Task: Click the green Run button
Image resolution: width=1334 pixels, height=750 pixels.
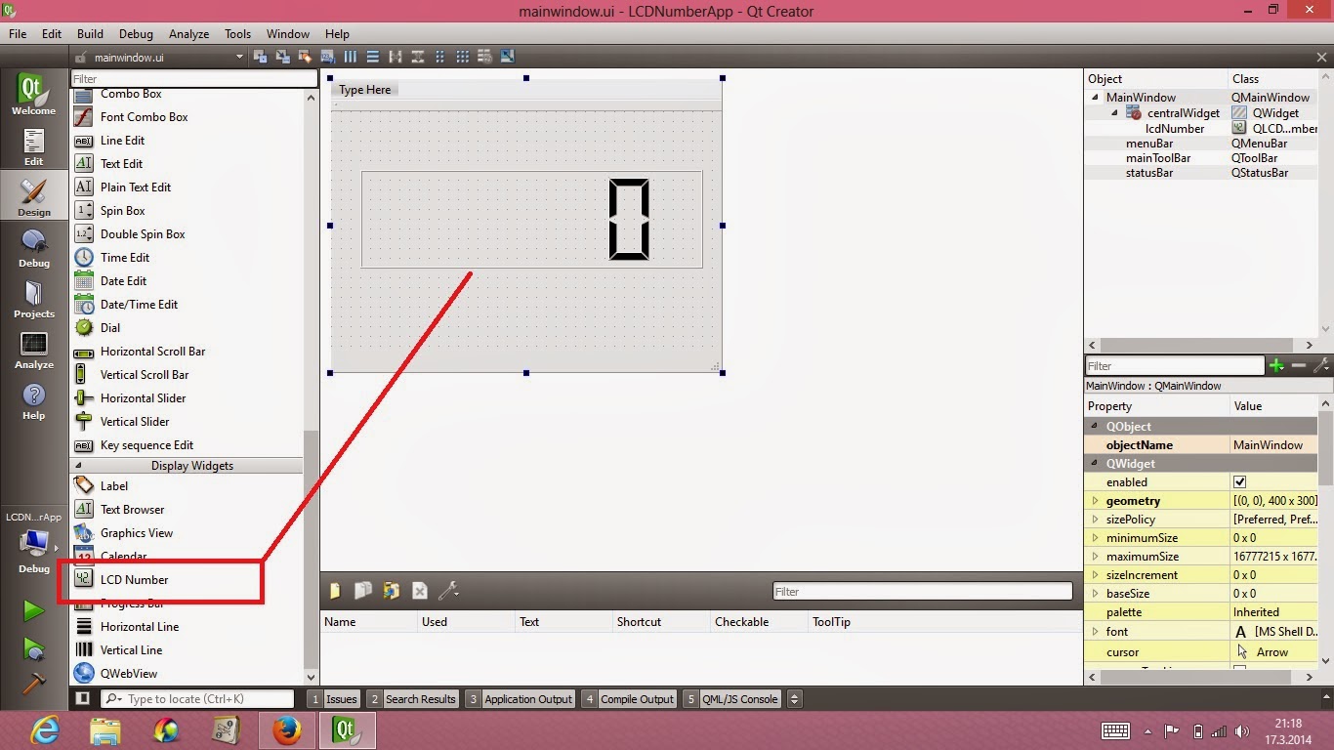Action: tap(34, 610)
